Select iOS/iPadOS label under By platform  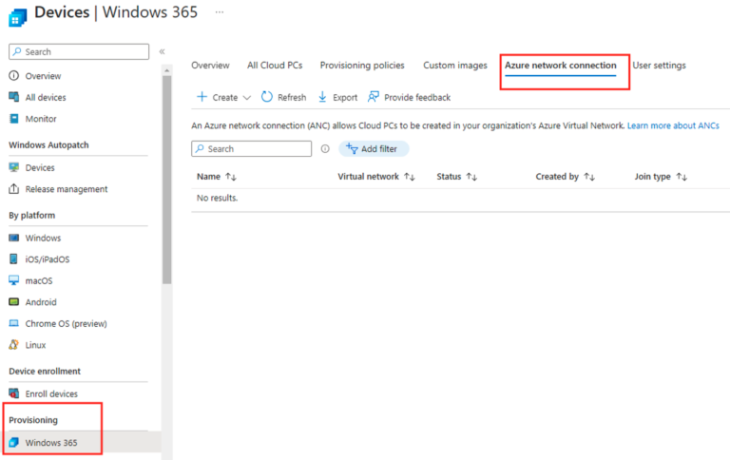coord(48,259)
